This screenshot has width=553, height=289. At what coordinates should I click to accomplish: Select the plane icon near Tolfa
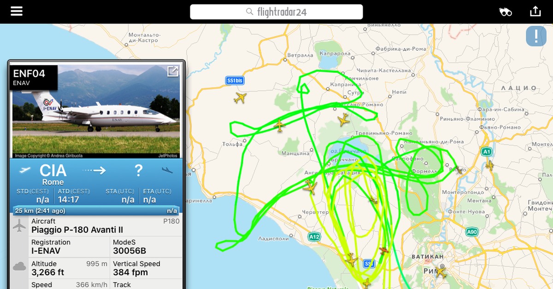(x=279, y=125)
